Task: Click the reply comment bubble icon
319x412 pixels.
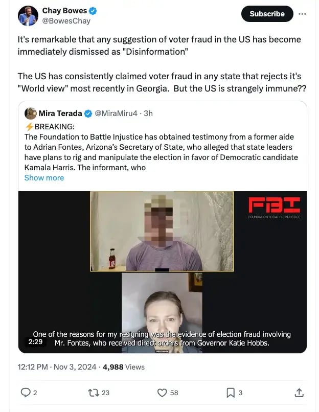Action: tap(26, 393)
